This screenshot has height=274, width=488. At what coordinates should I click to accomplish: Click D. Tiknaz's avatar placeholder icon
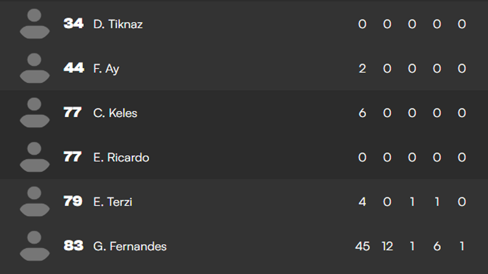click(34, 24)
